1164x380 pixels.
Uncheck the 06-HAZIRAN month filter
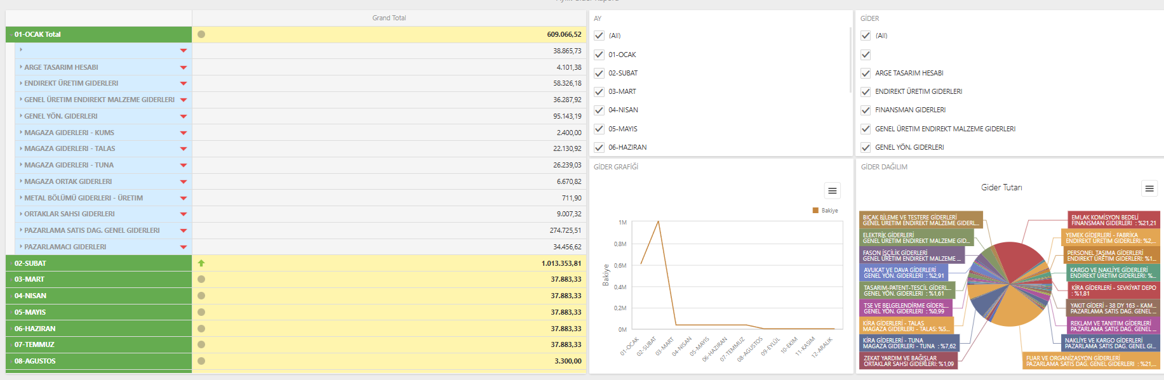pyautogui.click(x=599, y=147)
